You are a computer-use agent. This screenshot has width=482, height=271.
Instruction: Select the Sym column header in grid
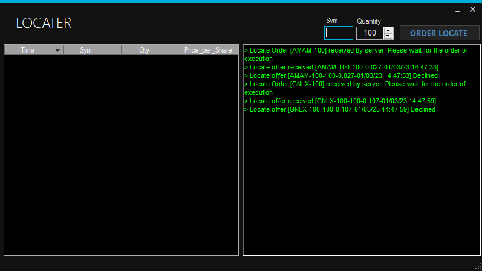click(86, 50)
